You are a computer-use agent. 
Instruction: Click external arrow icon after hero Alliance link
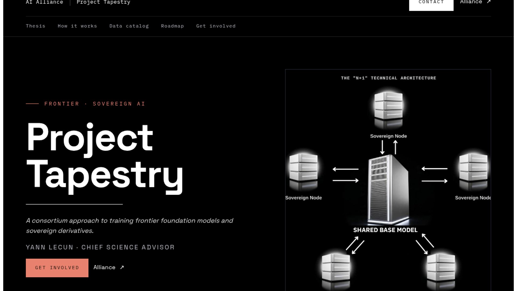122,268
